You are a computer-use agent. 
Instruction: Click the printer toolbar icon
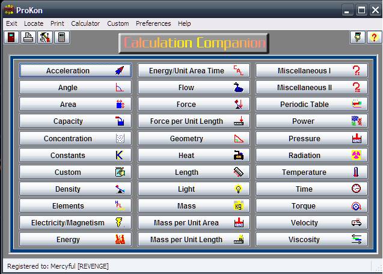(28, 37)
